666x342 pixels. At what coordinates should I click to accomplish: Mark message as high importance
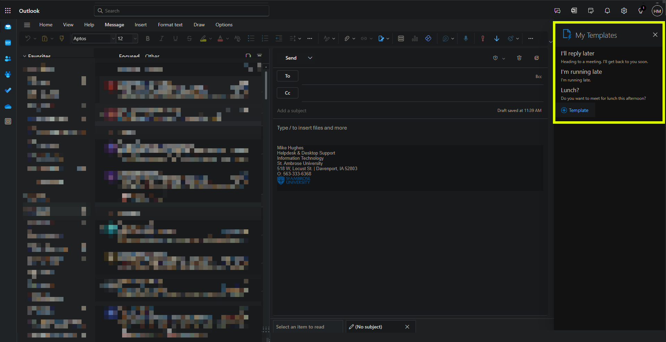483,38
